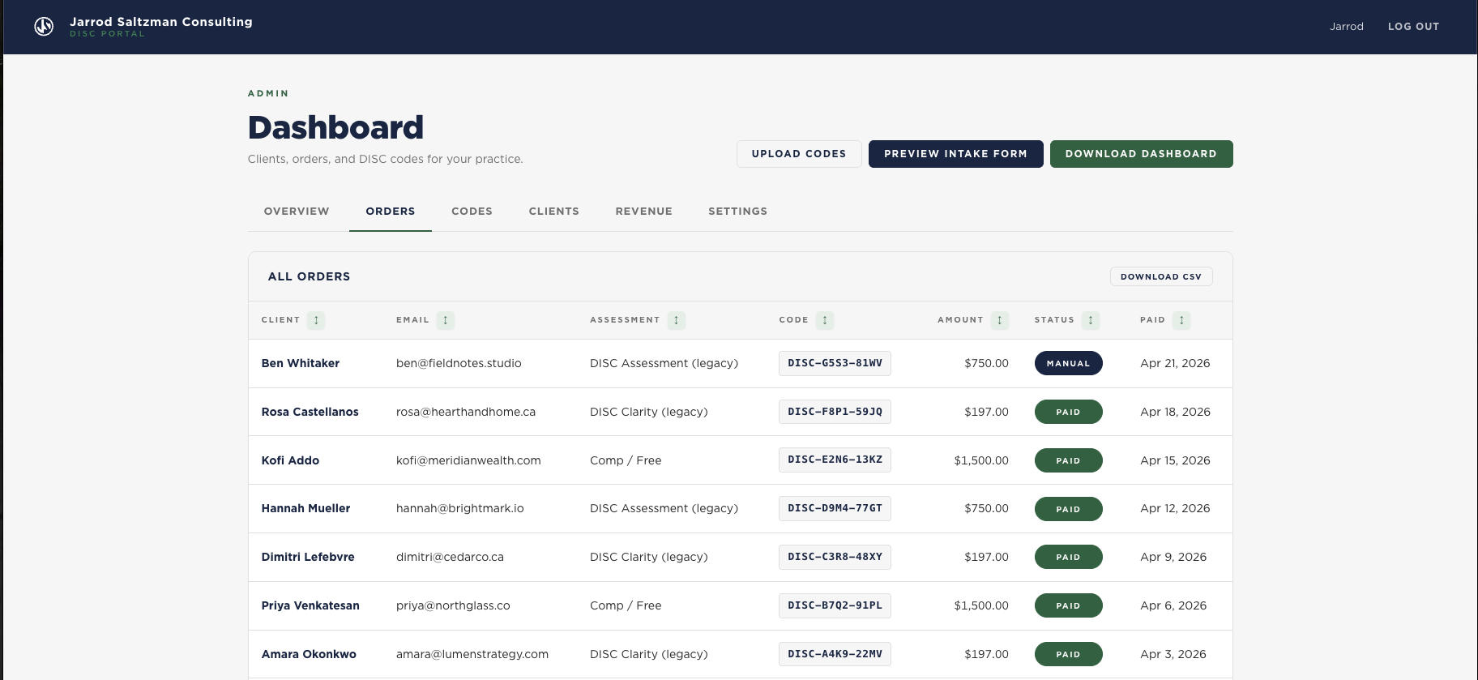Download orders as CSV
Image resolution: width=1478 pixels, height=680 pixels.
pyautogui.click(x=1161, y=276)
